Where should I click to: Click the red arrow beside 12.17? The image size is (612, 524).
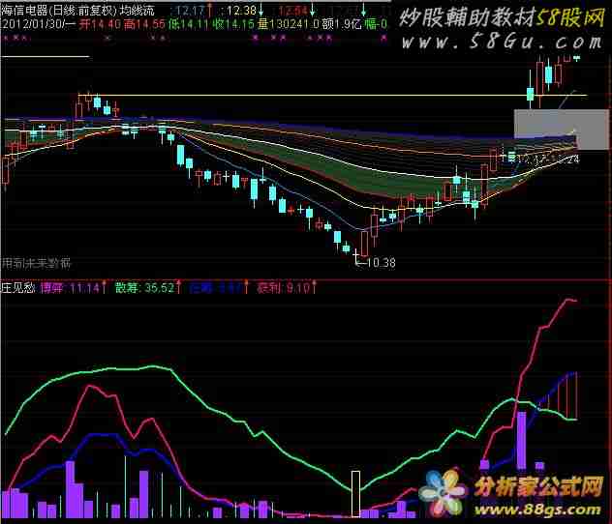pyautogui.click(x=210, y=10)
